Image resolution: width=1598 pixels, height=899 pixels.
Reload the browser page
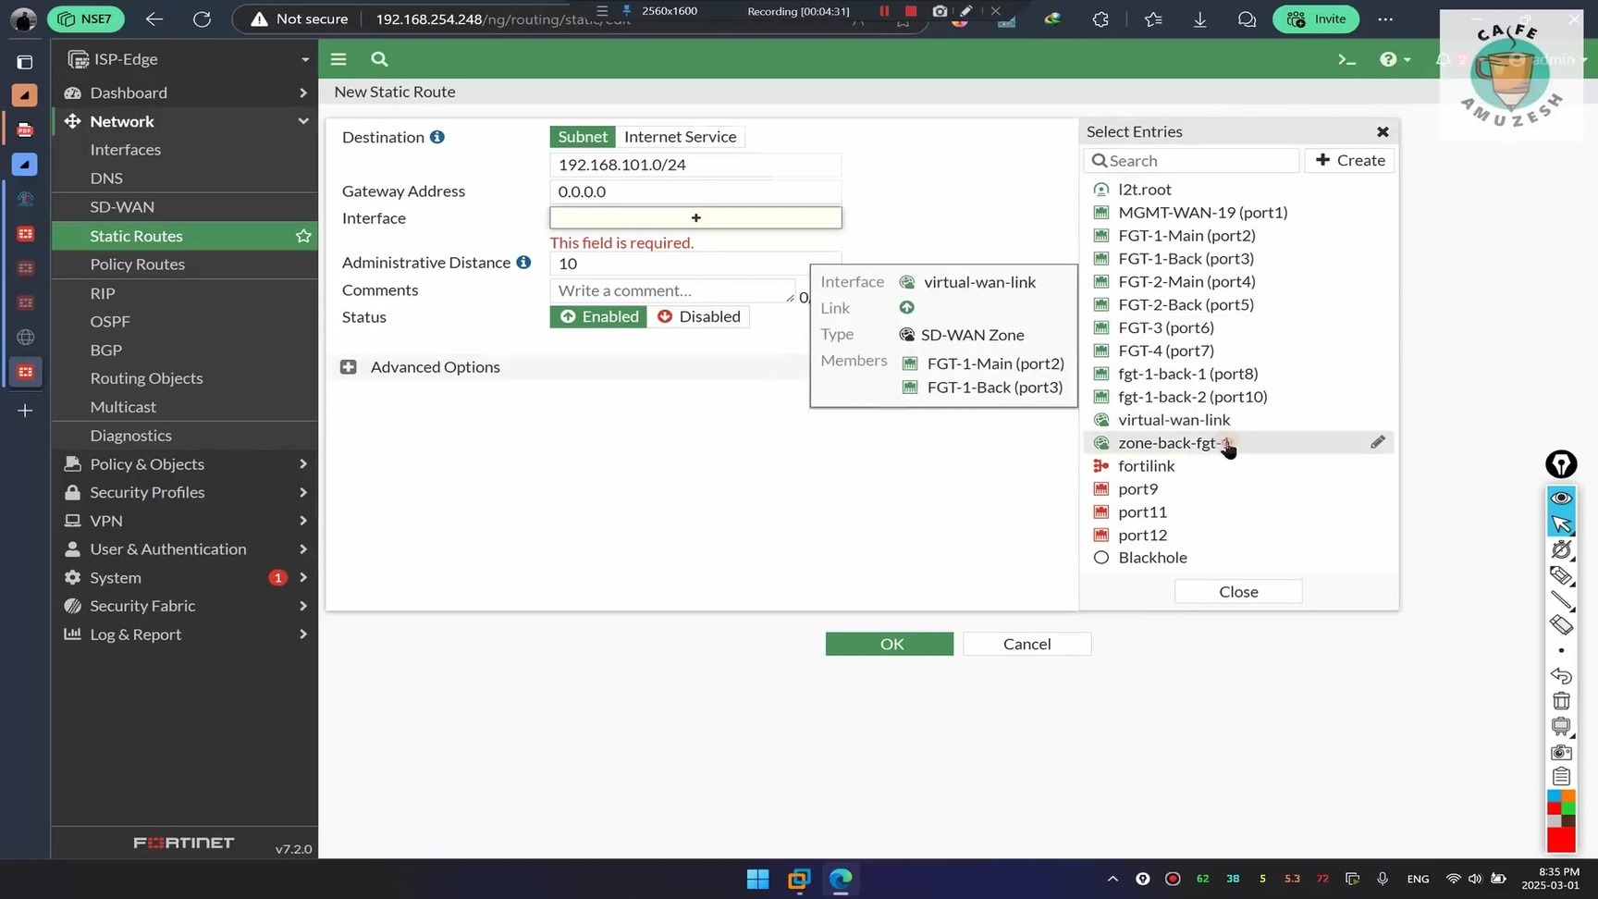pos(202,18)
